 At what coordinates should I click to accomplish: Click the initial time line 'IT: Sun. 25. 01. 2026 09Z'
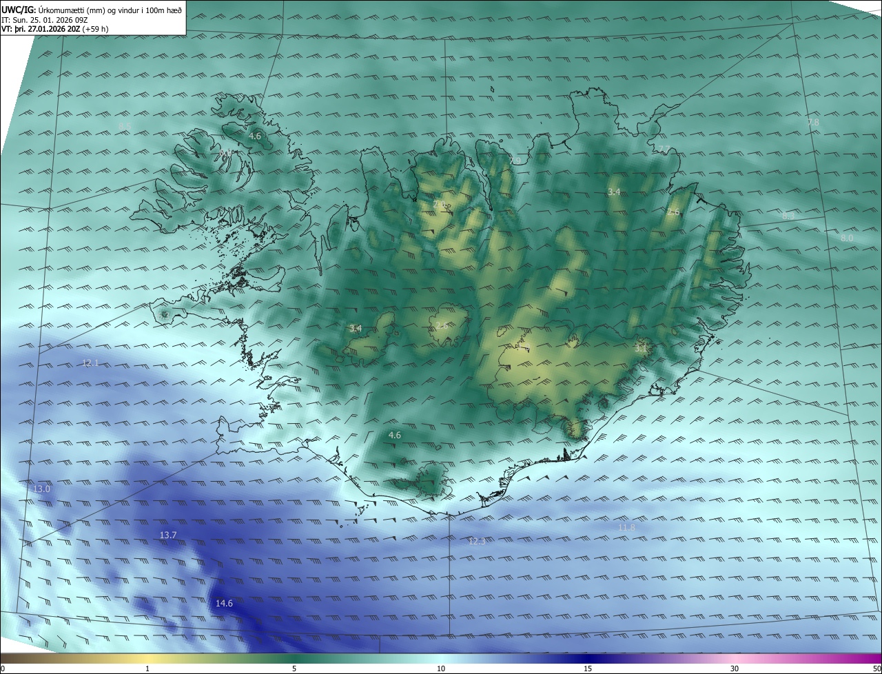pyautogui.click(x=45, y=20)
